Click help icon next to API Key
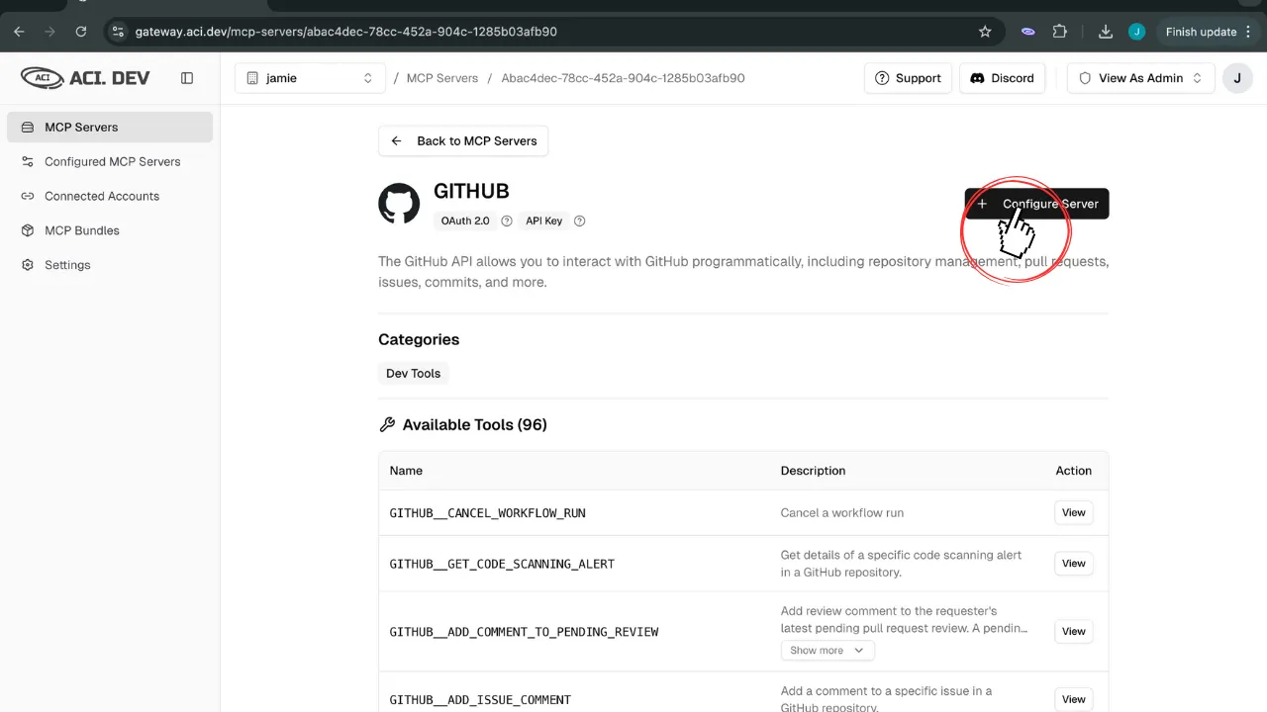Viewport: 1267px width, 712px height. 580,221
